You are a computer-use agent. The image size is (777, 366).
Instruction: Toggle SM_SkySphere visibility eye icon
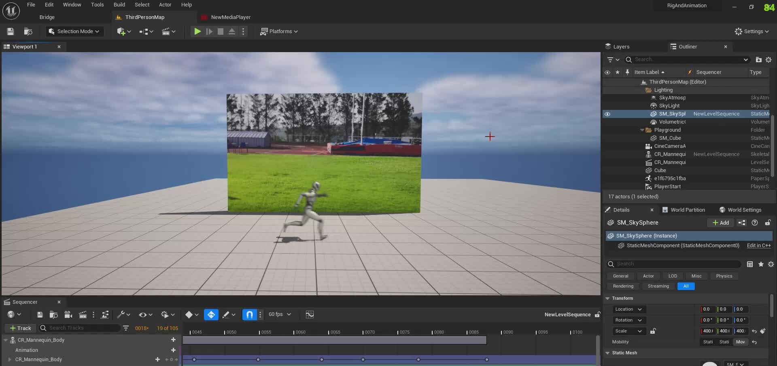pos(608,114)
